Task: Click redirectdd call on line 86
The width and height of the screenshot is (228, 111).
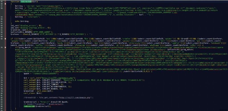Action: point(29,106)
